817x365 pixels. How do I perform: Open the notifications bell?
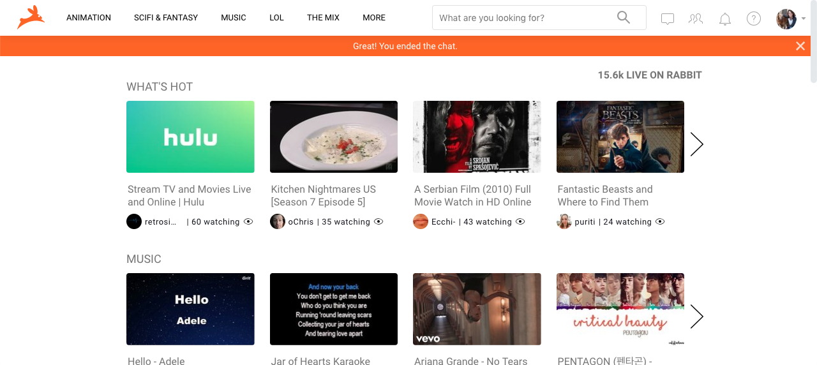tap(725, 19)
